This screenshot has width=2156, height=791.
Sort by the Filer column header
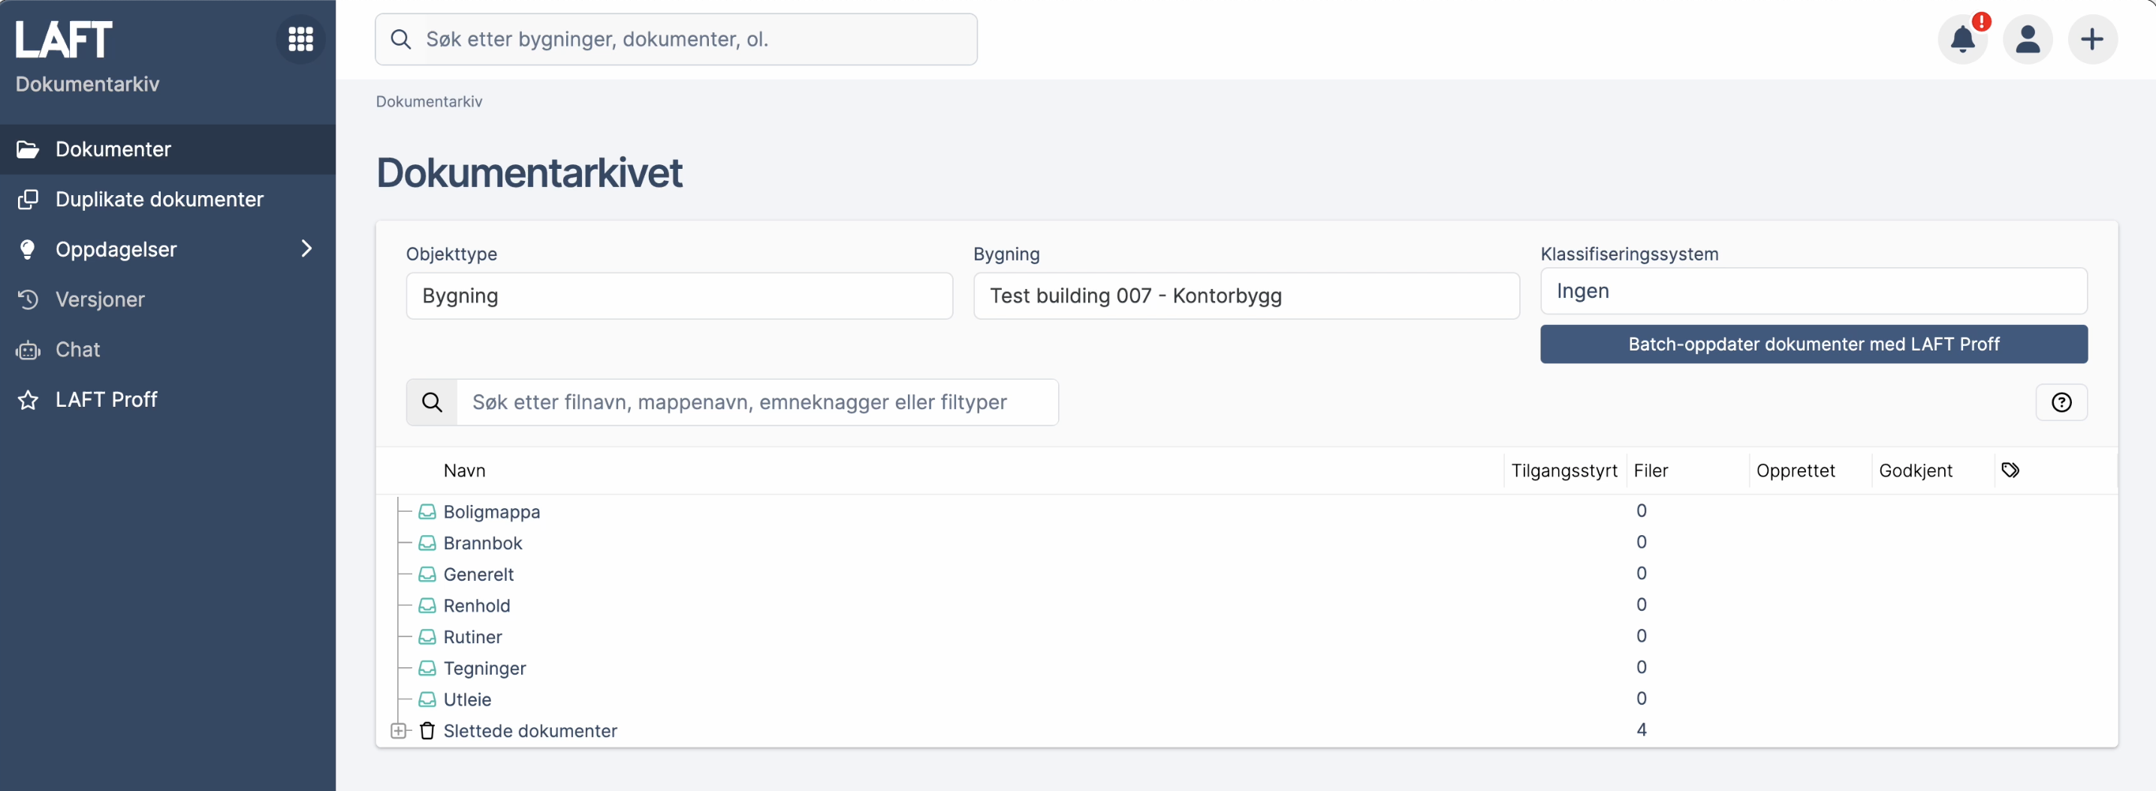1651,471
